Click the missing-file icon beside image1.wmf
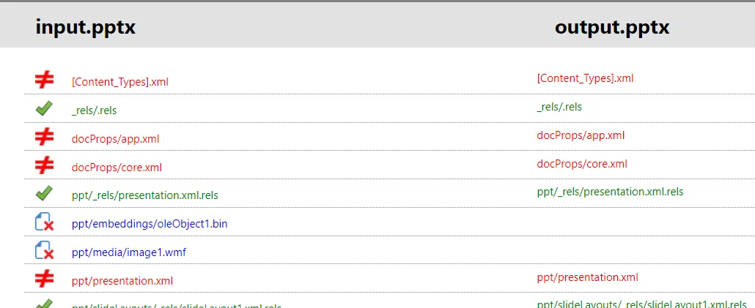The height and width of the screenshot is (308, 755). (44, 250)
